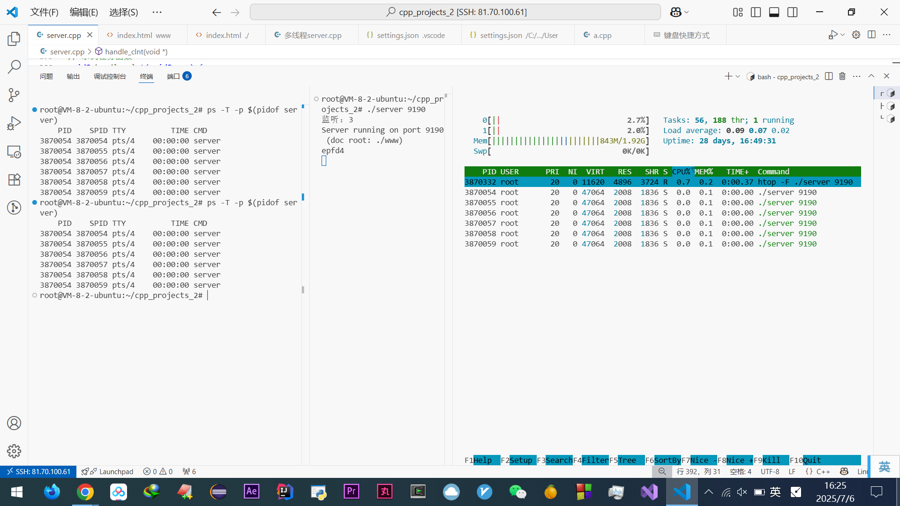Click F10 Quit in htop
Viewport: 900px width, 506px height.
(811, 460)
